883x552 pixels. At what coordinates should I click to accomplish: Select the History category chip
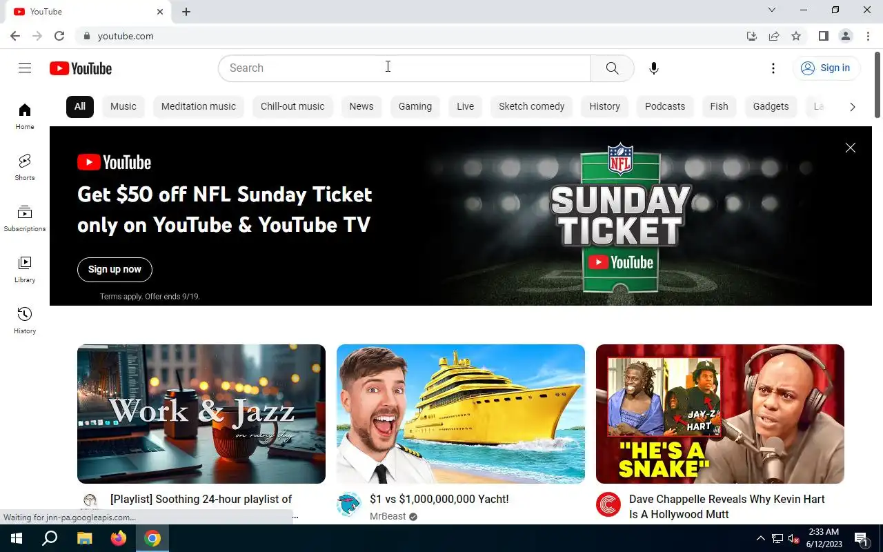(x=605, y=106)
